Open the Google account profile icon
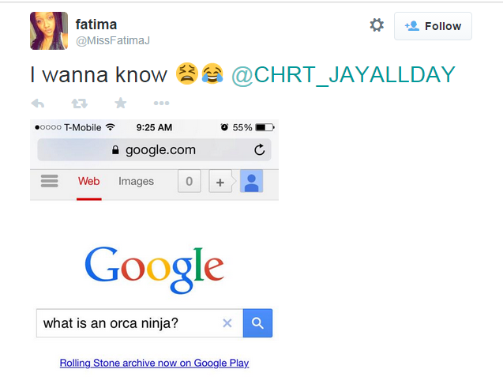The height and width of the screenshot is (377, 503). [251, 181]
